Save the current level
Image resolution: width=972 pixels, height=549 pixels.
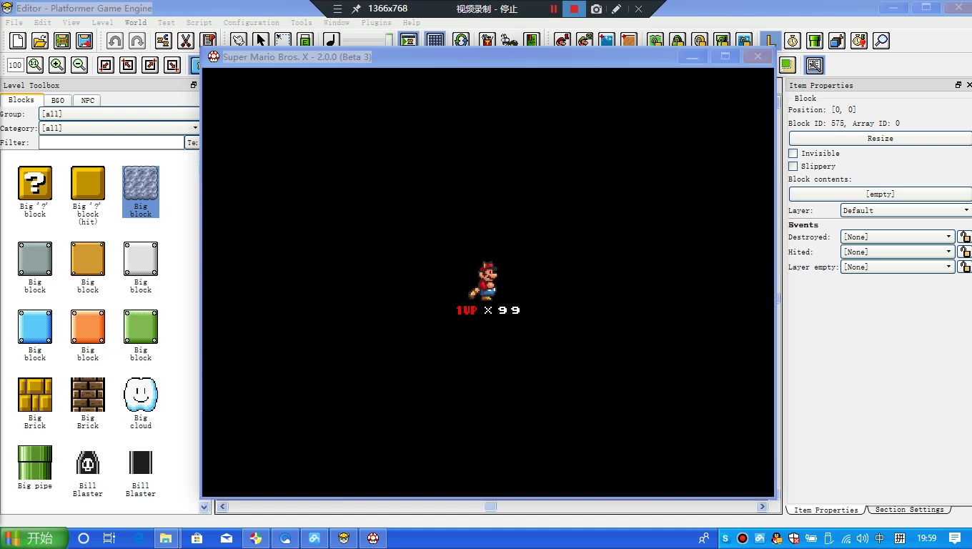(x=62, y=41)
